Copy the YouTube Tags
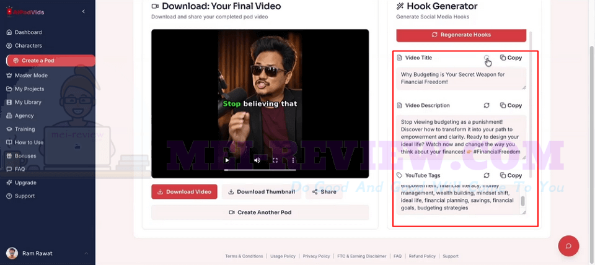595x265 pixels. click(x=511, y=175)
